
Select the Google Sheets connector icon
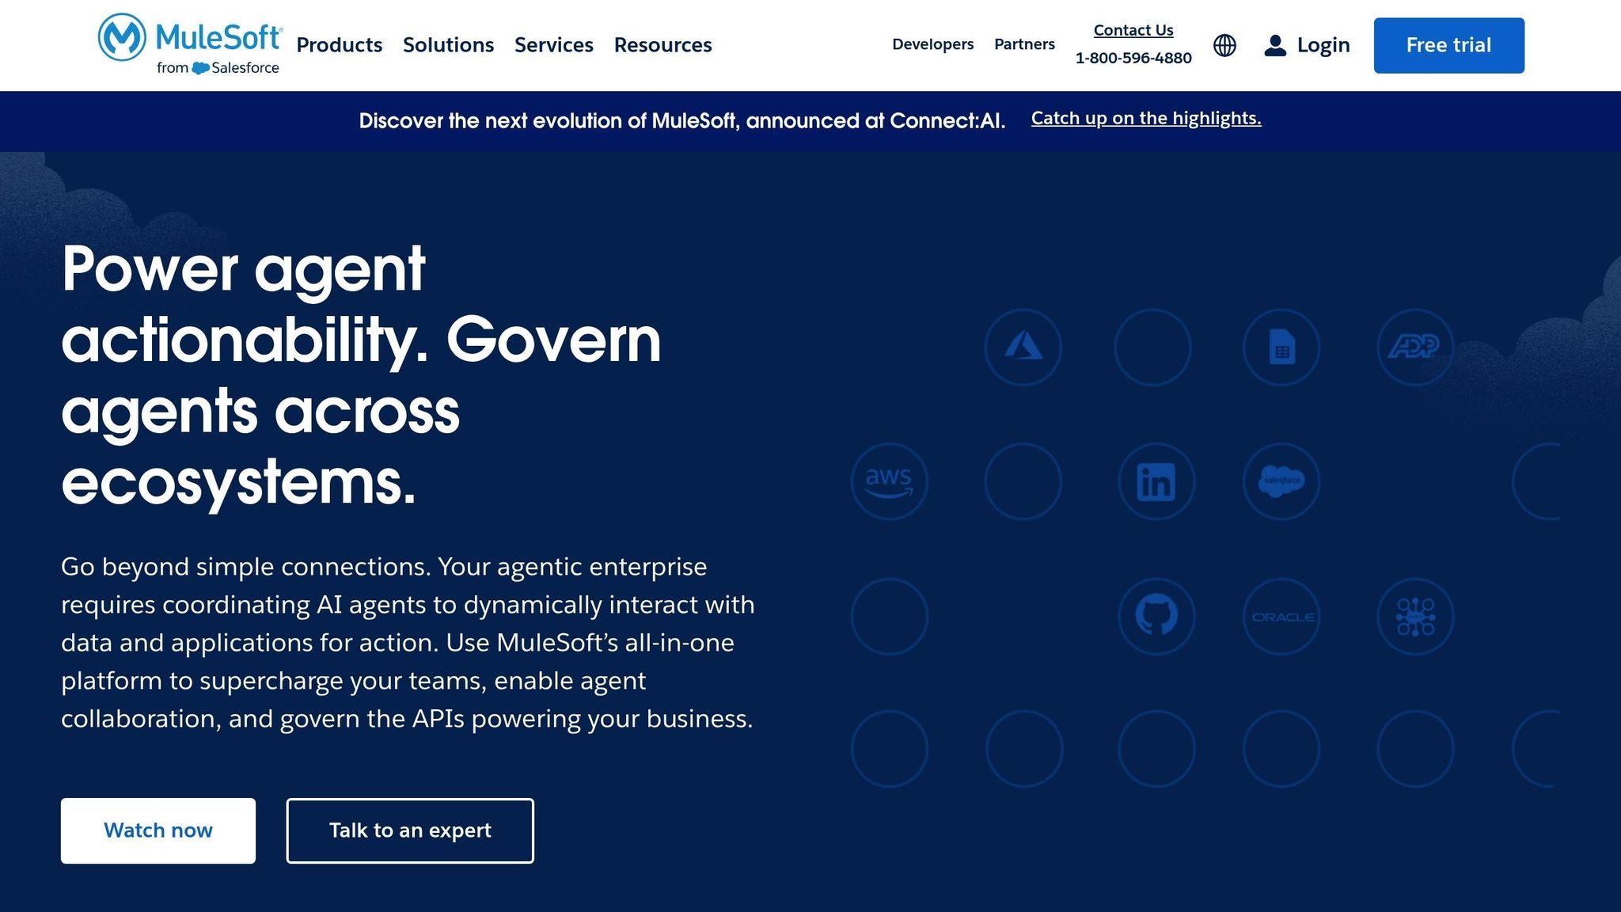(1281, 347)
